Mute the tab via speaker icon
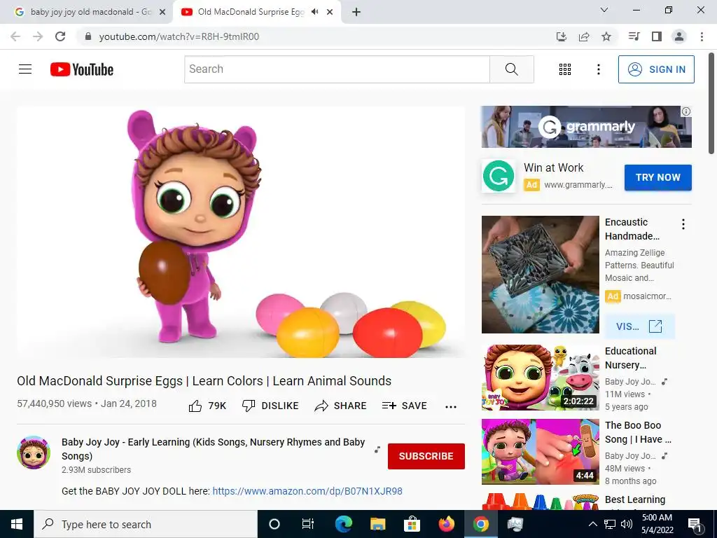The height and width of the screenshot is (538, 717). click(314, 12)
